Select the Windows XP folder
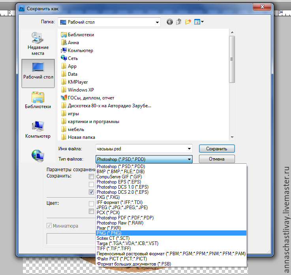This screenshot has height=275, width=291. [77, 90]
